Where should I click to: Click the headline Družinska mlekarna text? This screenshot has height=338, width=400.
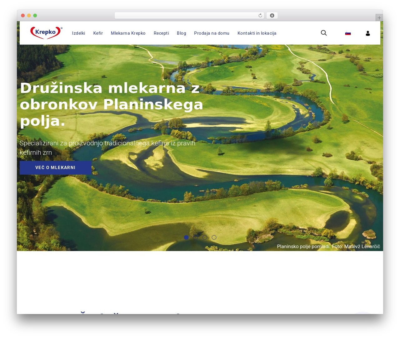112,104
